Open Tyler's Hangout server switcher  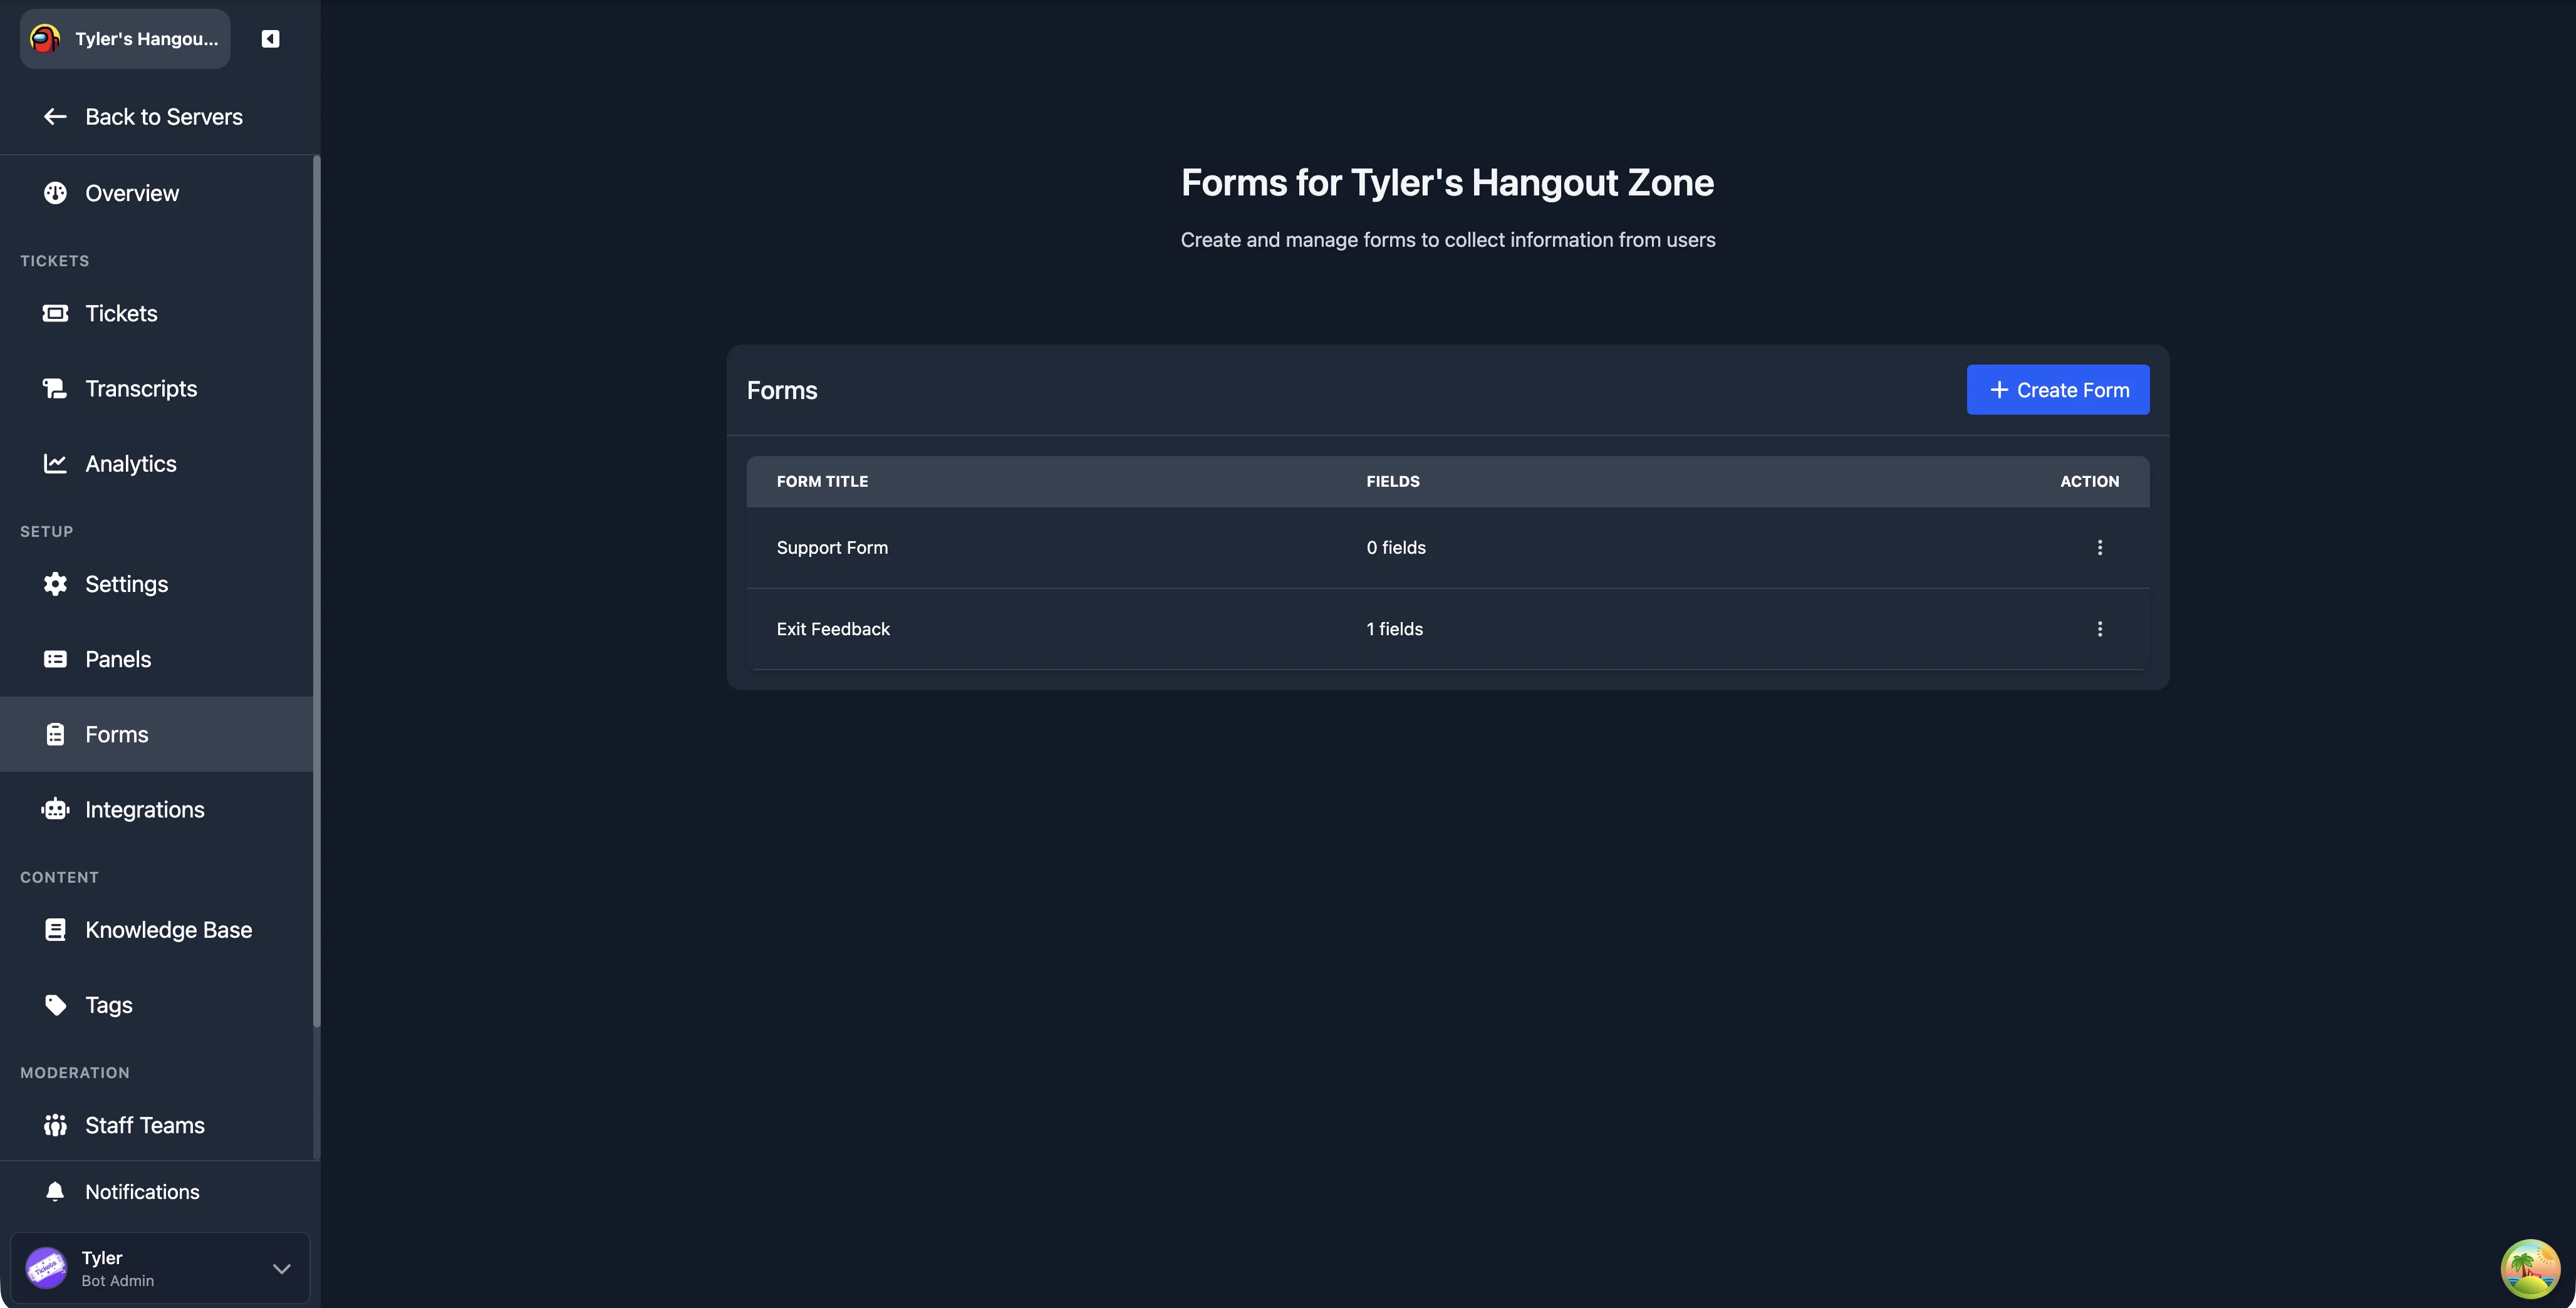(125, 39)
